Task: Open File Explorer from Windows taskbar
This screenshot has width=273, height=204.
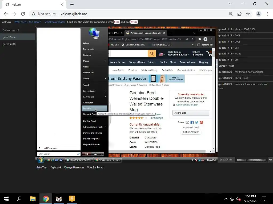Action: [x=33, y=199]
